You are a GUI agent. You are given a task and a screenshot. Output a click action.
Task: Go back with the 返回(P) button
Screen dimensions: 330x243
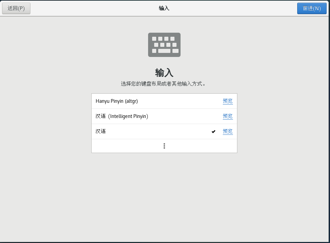point(16,8)
